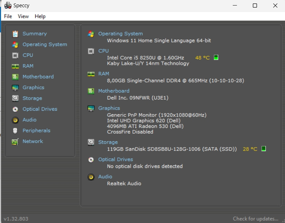The height and width of the screenshot is (223, 285).
Task: Click the Realtek Audio text
Action: pyautogui.click(x=124, y=183)
